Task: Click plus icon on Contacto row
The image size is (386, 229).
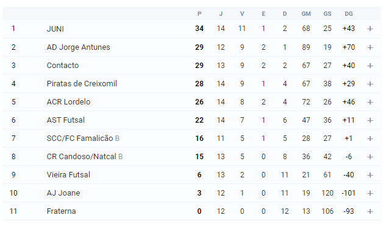Action: click(x=370, y=66)
